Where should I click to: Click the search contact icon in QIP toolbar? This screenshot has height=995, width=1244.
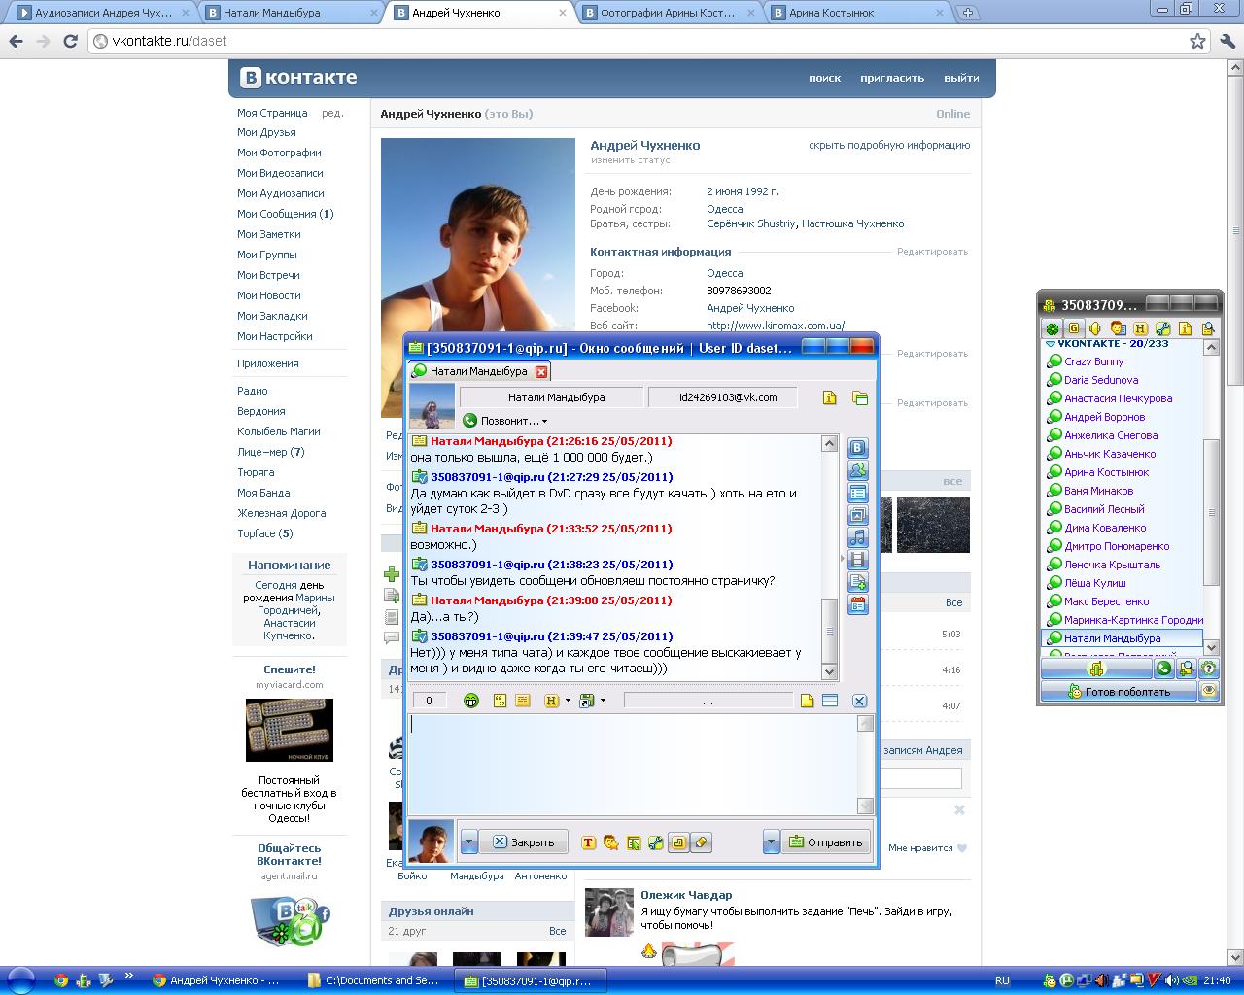pos(1208,328)
